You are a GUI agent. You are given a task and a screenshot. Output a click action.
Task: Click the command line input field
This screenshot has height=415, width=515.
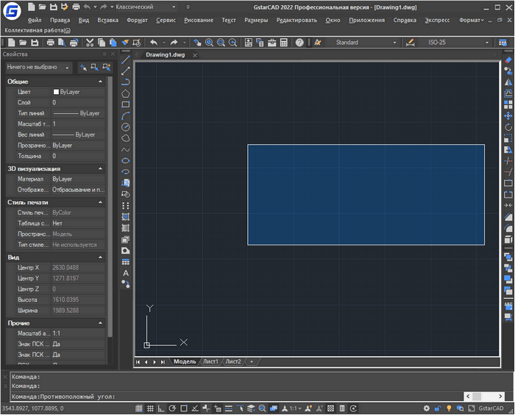click(x=287, y=397)
